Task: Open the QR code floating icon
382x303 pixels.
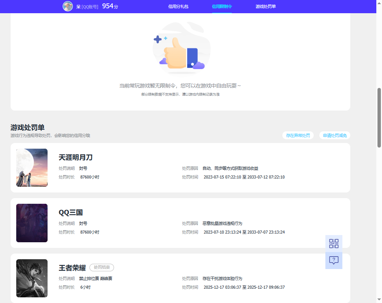Action: click(x=334, y=243)
